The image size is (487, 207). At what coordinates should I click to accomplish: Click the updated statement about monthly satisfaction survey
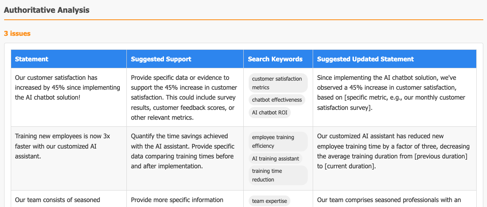(x=392, y=93)
